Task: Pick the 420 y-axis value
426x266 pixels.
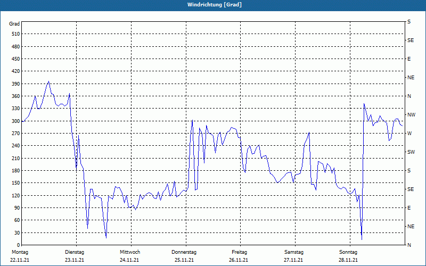Action: click(x=16, y=71)
